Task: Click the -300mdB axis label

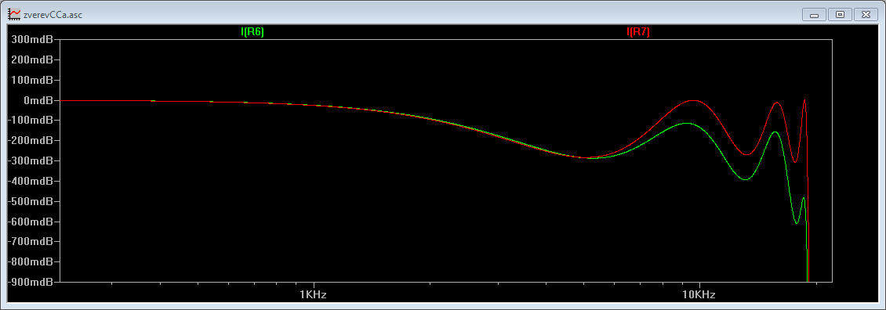Action: [x=31, y=161]
